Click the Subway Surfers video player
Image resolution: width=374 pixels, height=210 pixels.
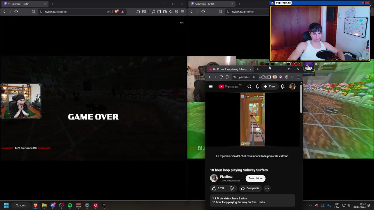point(252,119)
